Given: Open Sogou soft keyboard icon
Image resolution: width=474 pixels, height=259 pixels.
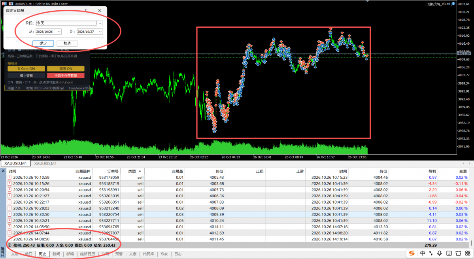Looking at the screenshot, I should coord(449,253).
